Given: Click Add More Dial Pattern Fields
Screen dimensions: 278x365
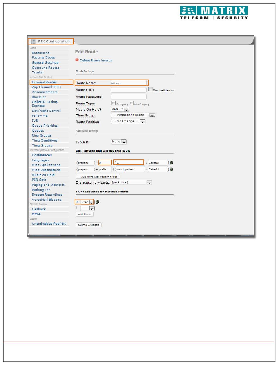Looking at the screenshot, I should pos(98,177).
